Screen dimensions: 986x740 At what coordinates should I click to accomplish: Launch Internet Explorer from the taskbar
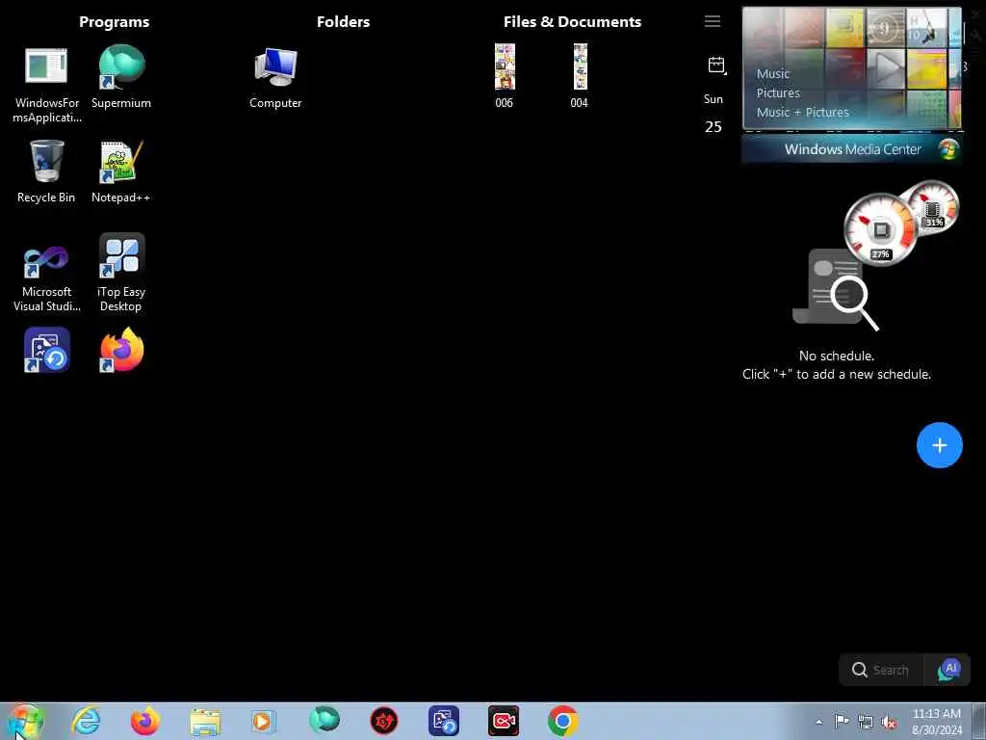click(86, 721)
